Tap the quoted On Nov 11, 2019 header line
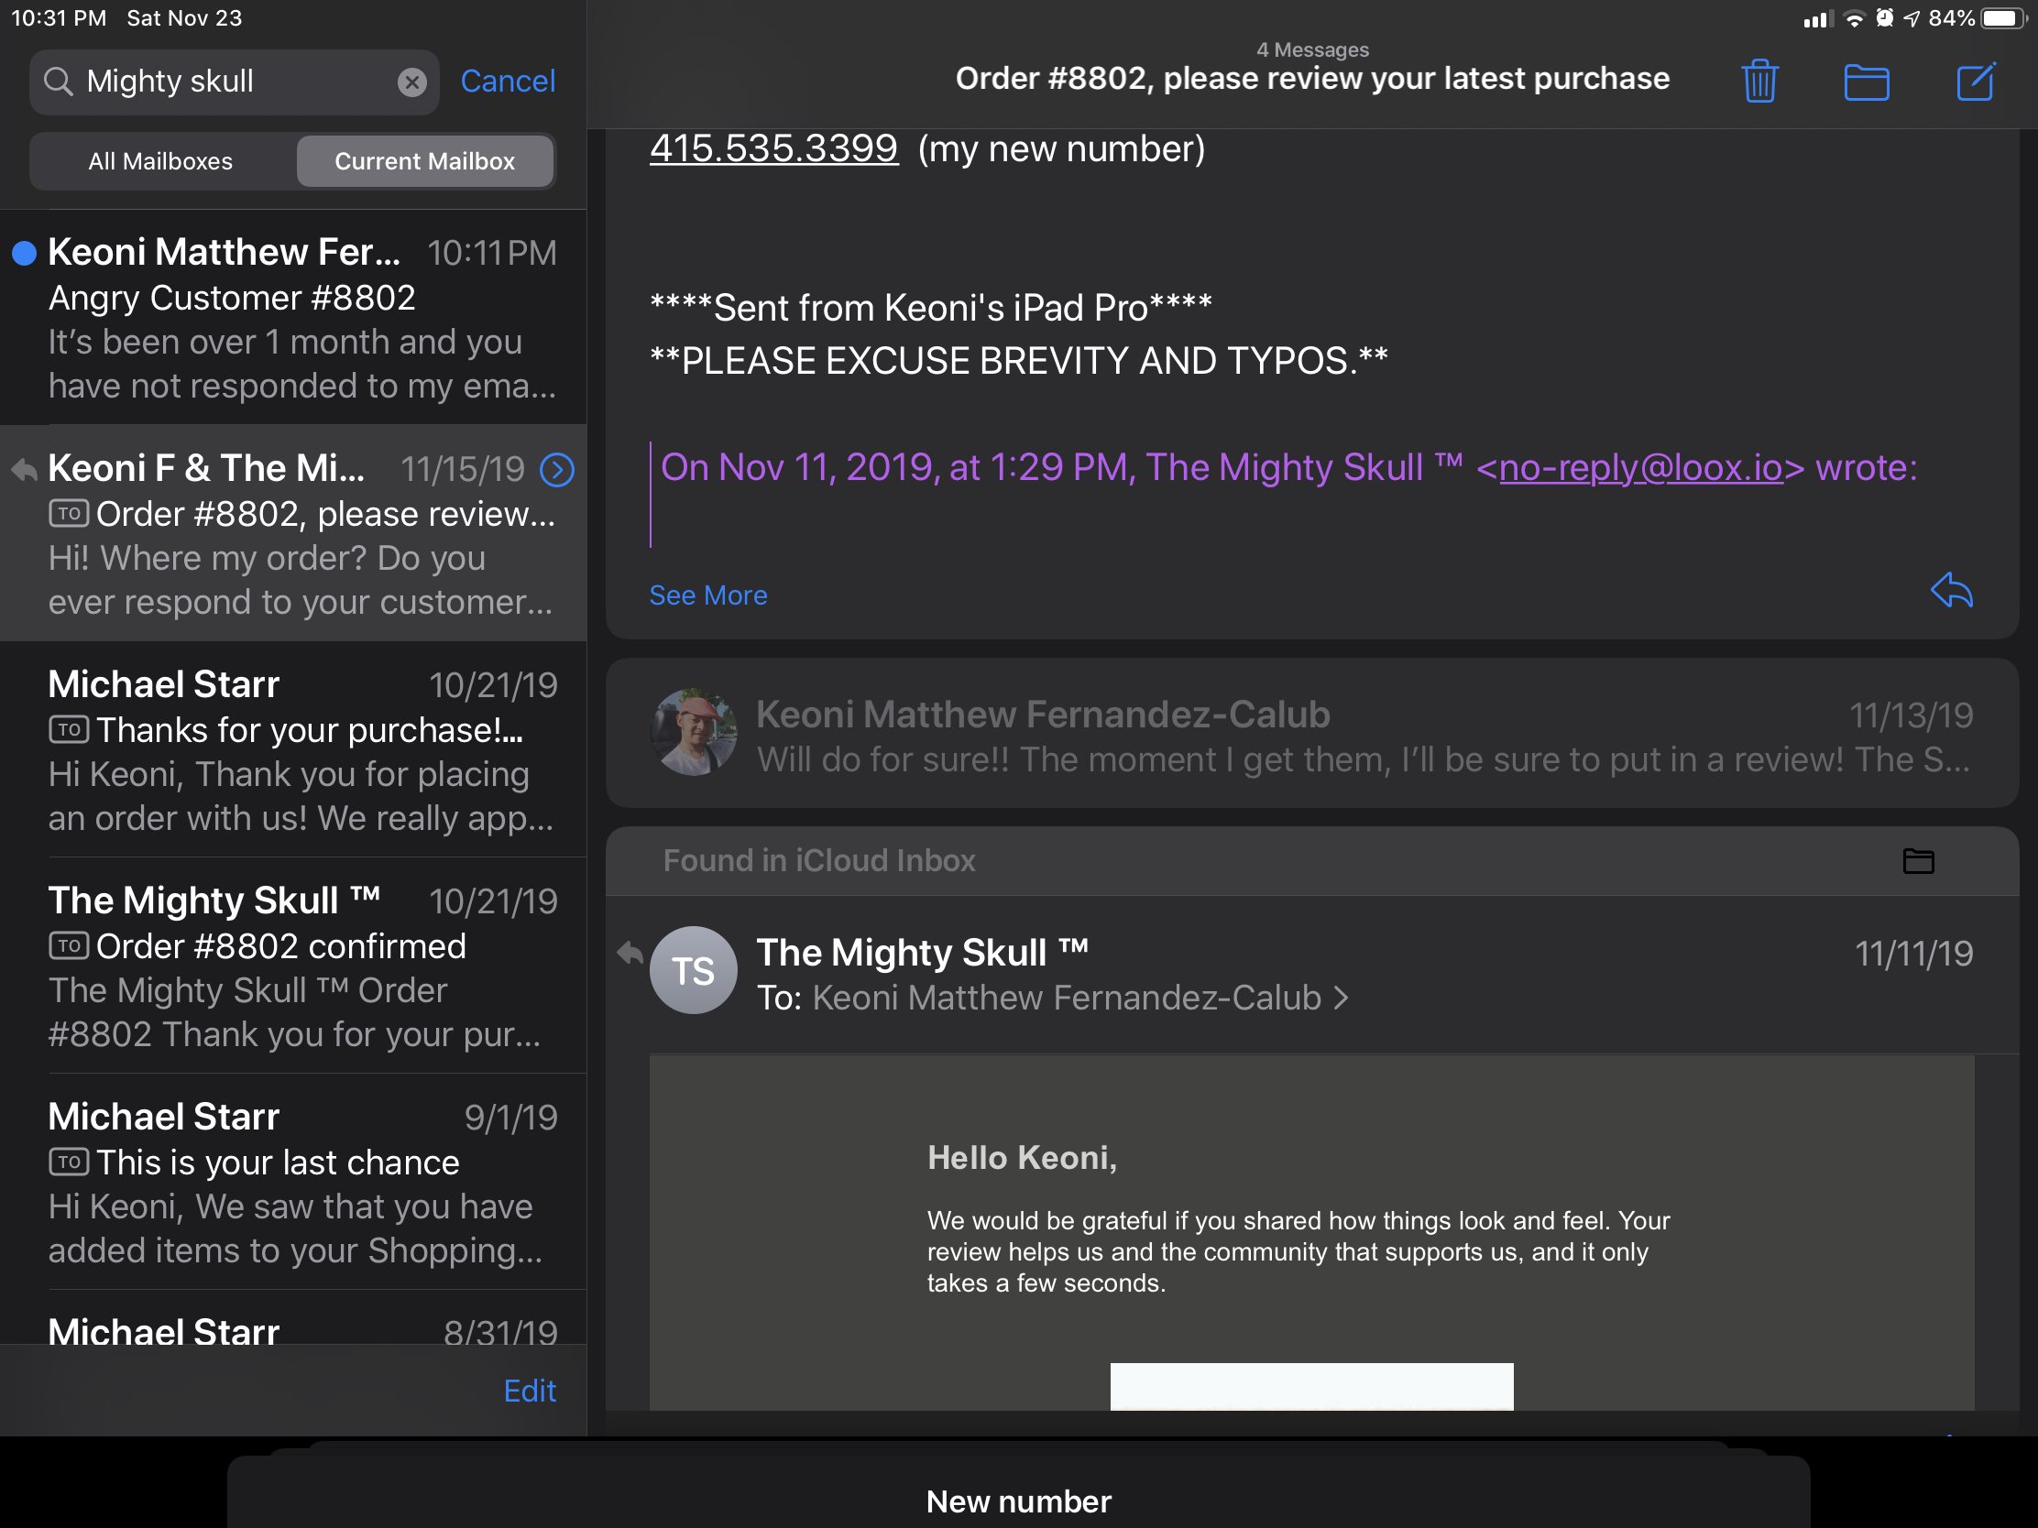This screenshot has height=1528, width=2038. pyautogui.click(x=1288, y=468)
